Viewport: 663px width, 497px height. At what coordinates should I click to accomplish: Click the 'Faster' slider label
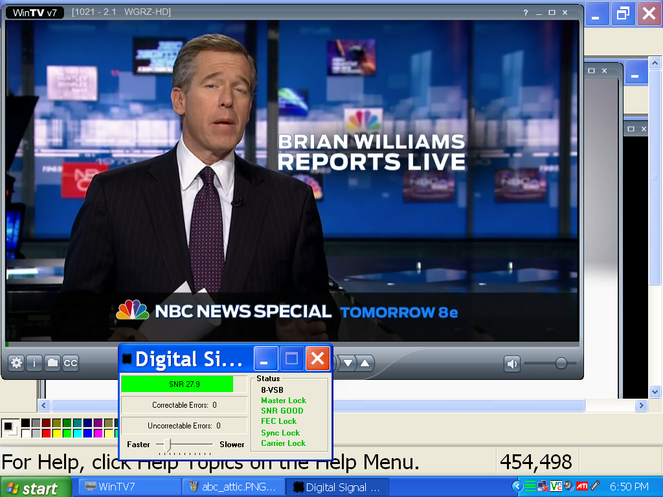[139, 444]
